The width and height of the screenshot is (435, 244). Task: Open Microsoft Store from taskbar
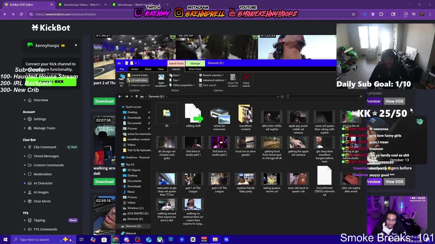pyautogui.click(x=104, y=240)
